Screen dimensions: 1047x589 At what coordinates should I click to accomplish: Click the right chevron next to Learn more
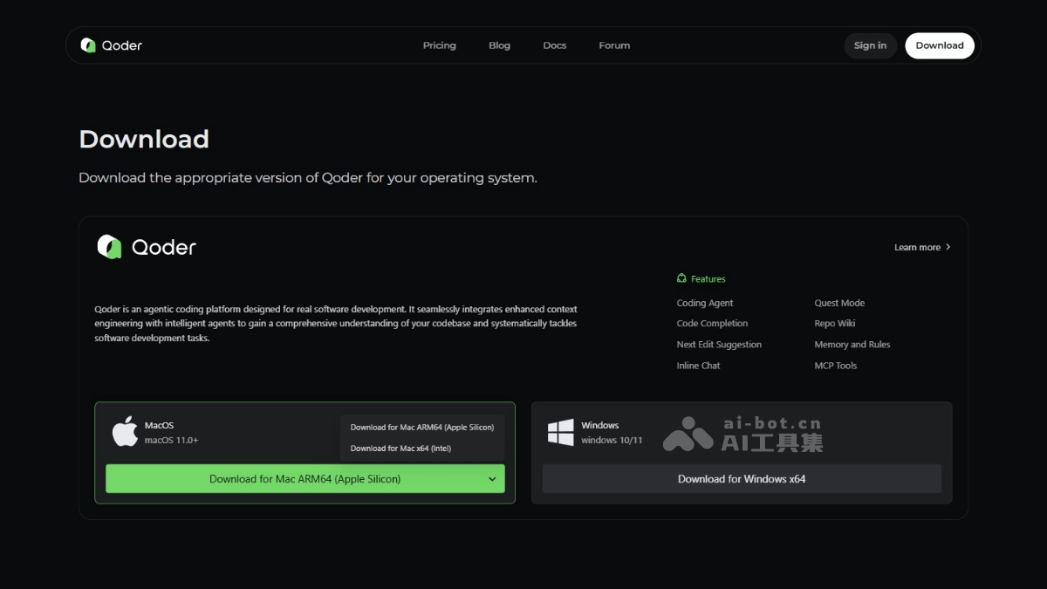pyautogui.click(x=948, y=247)
